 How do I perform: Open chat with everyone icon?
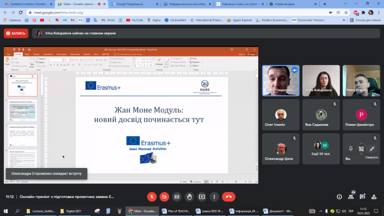pyautogui.click(x=362, y=196)
